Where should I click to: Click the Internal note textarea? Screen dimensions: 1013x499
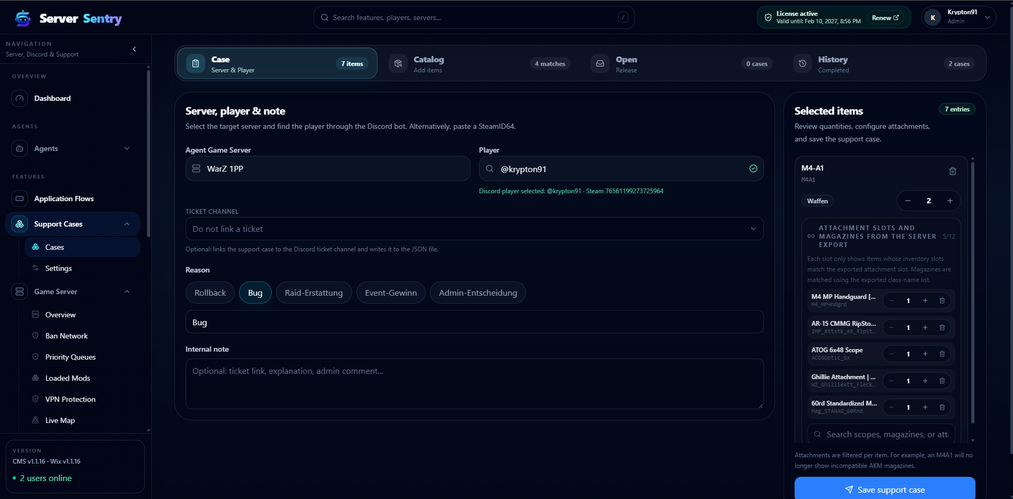[474, 384]
